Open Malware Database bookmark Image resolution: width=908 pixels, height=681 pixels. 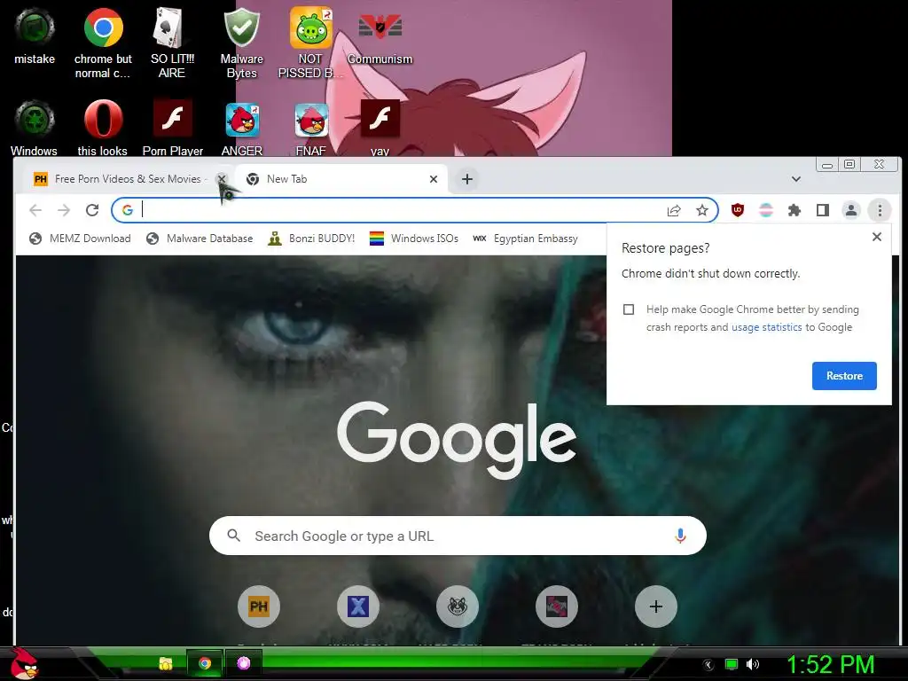tap(200, 239)
